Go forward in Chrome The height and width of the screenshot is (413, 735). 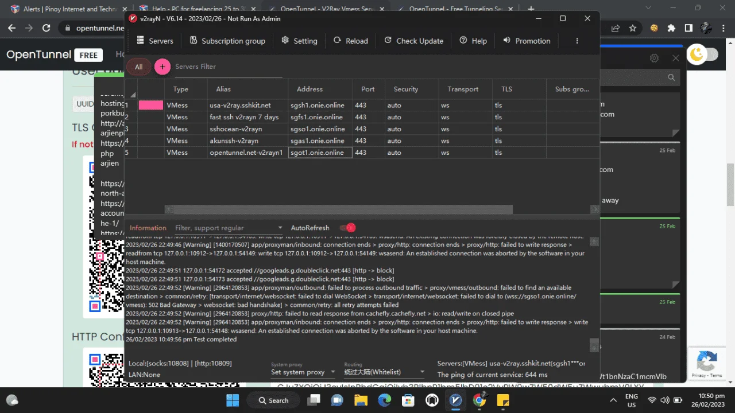tap(29, 28)
